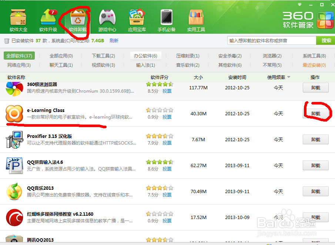Select the 浏览器(2) category
Screen dimensions: 335x245
(272, 56)
